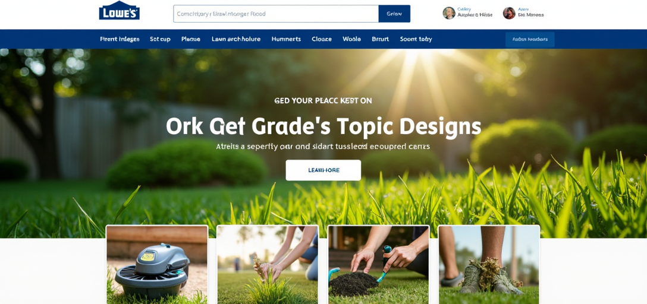Click the first profile avatar in header
The image size is (647, 304).
tap(449, 13)
